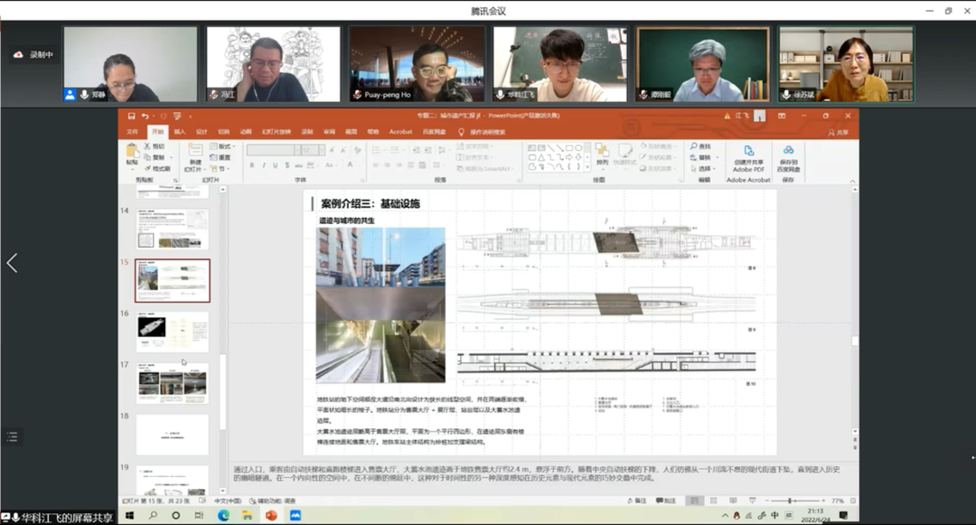Apply Italic formatting
Viewport: 976px width, 525px height.
click(x=264, y=165)
